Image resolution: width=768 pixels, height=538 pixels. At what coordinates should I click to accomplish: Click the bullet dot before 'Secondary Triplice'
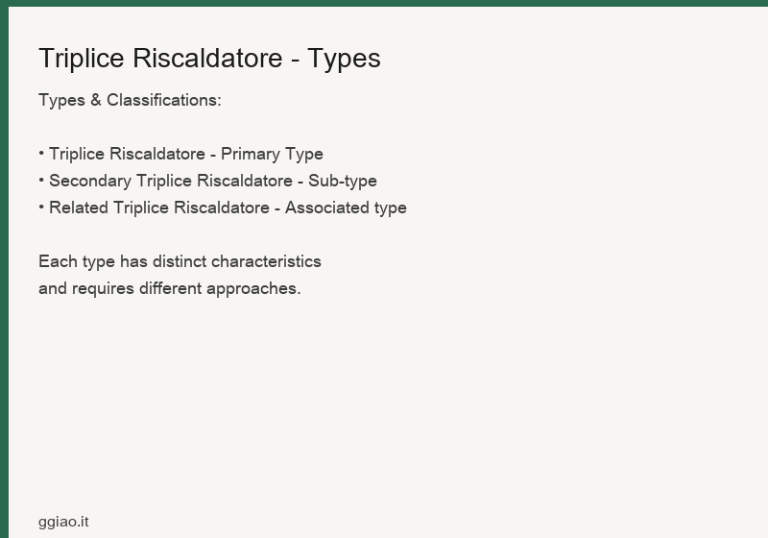41,181
